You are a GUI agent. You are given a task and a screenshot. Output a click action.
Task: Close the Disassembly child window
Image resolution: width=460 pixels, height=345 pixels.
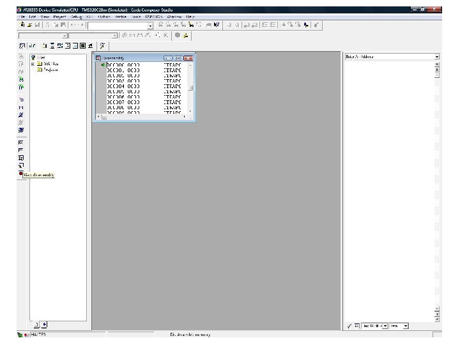click(x=188, y=58)
